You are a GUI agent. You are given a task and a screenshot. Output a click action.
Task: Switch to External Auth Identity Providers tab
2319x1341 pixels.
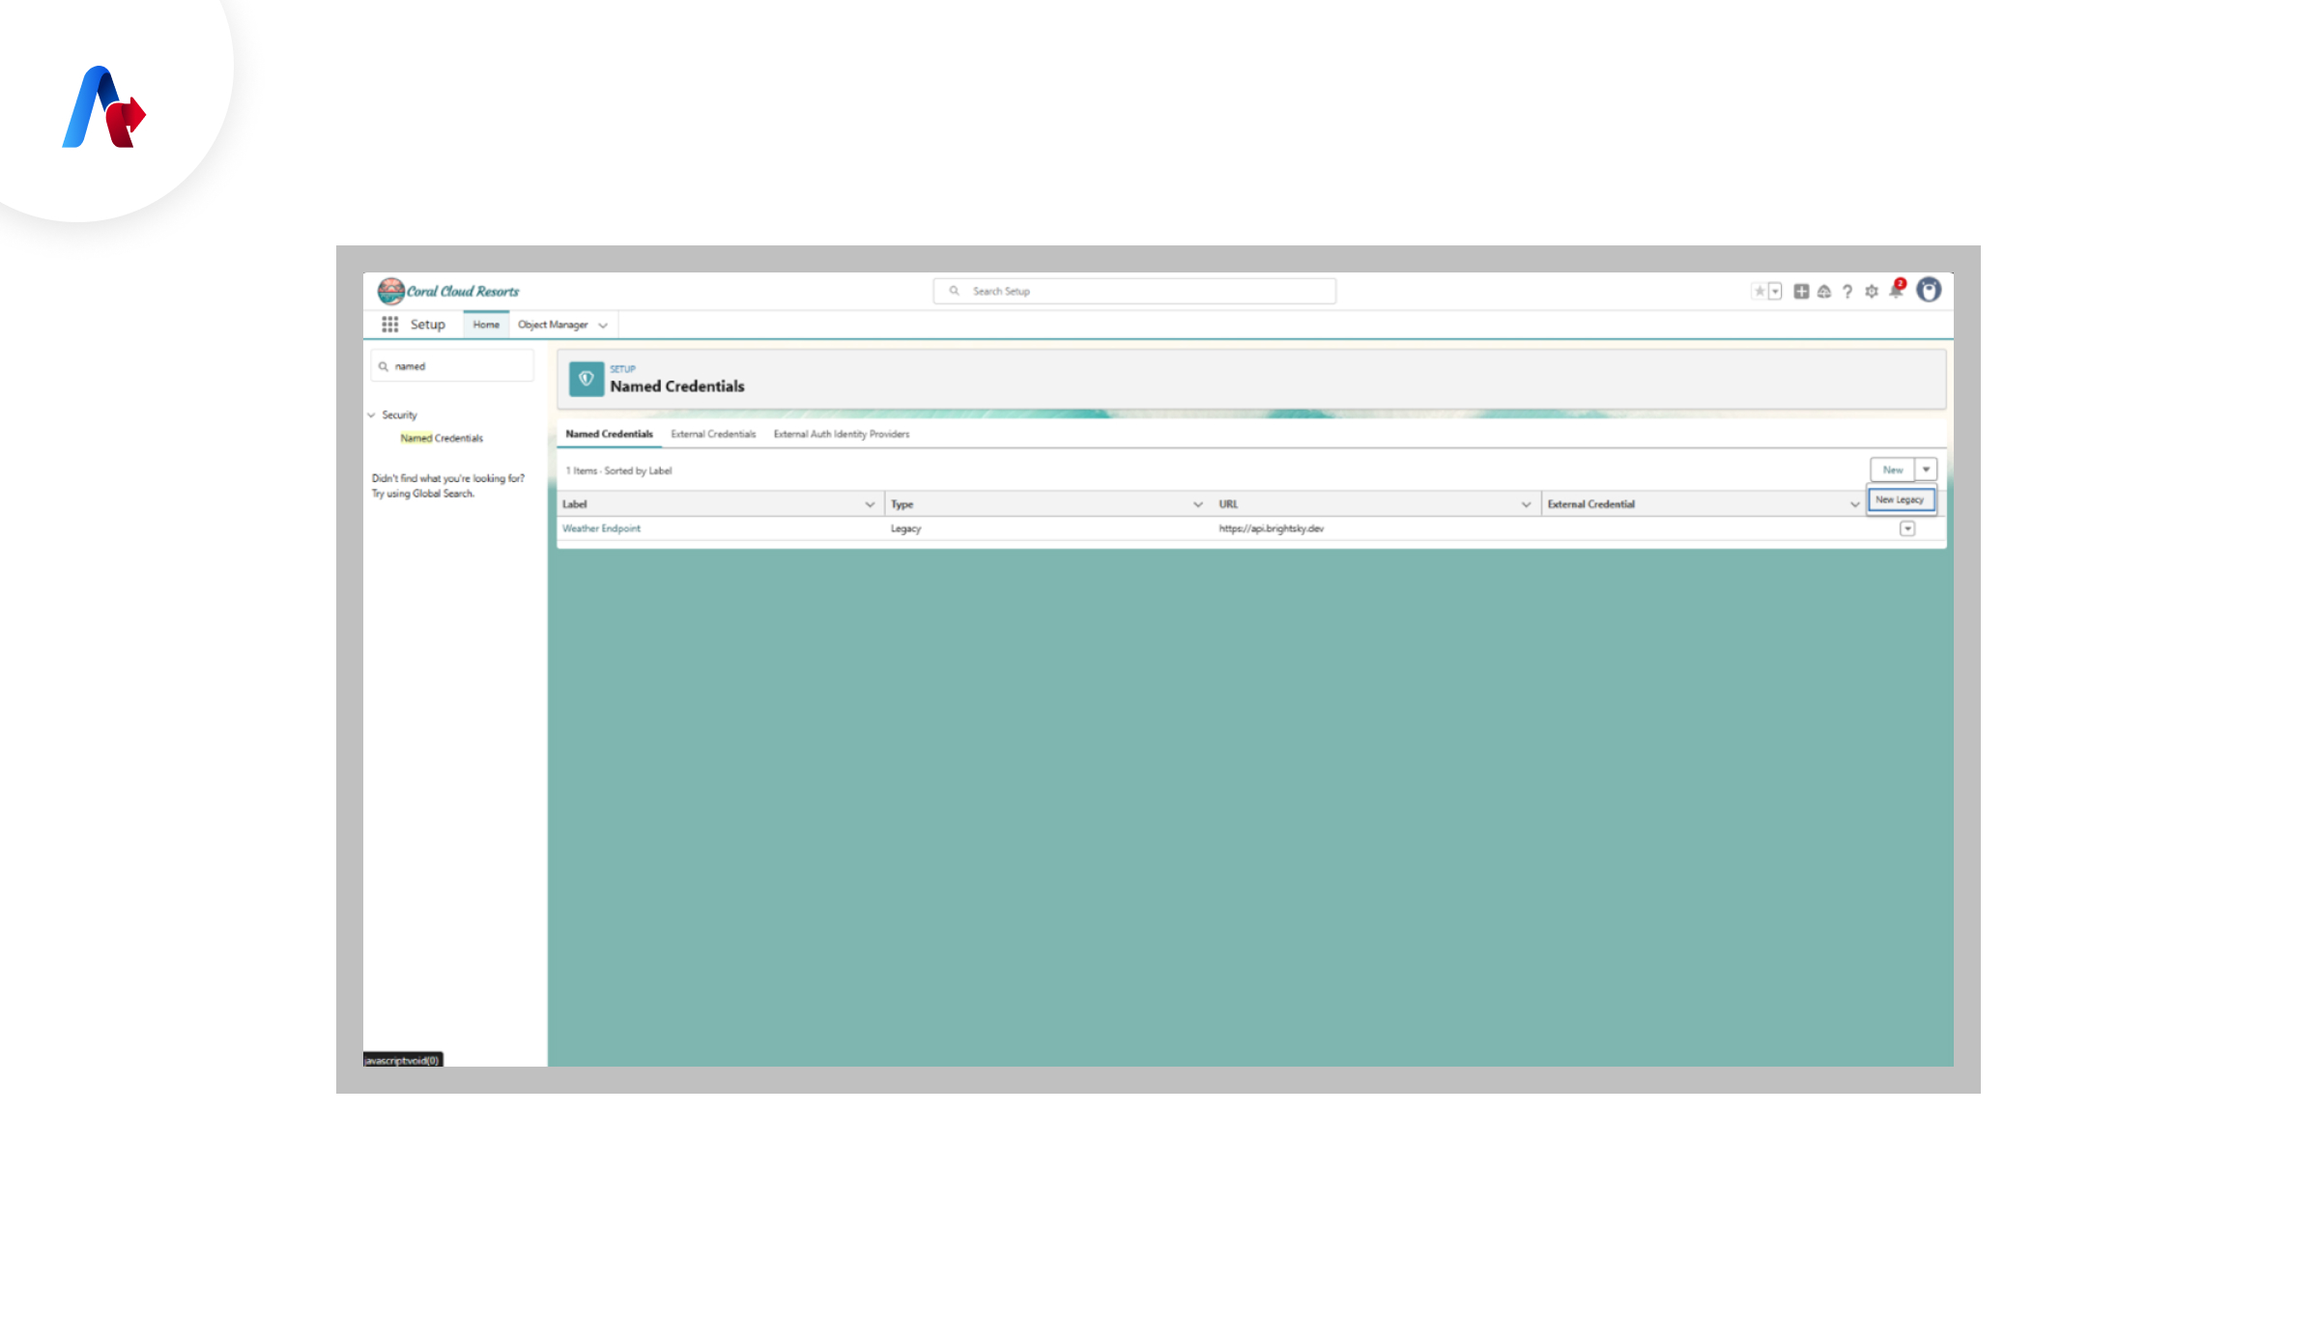841,435
